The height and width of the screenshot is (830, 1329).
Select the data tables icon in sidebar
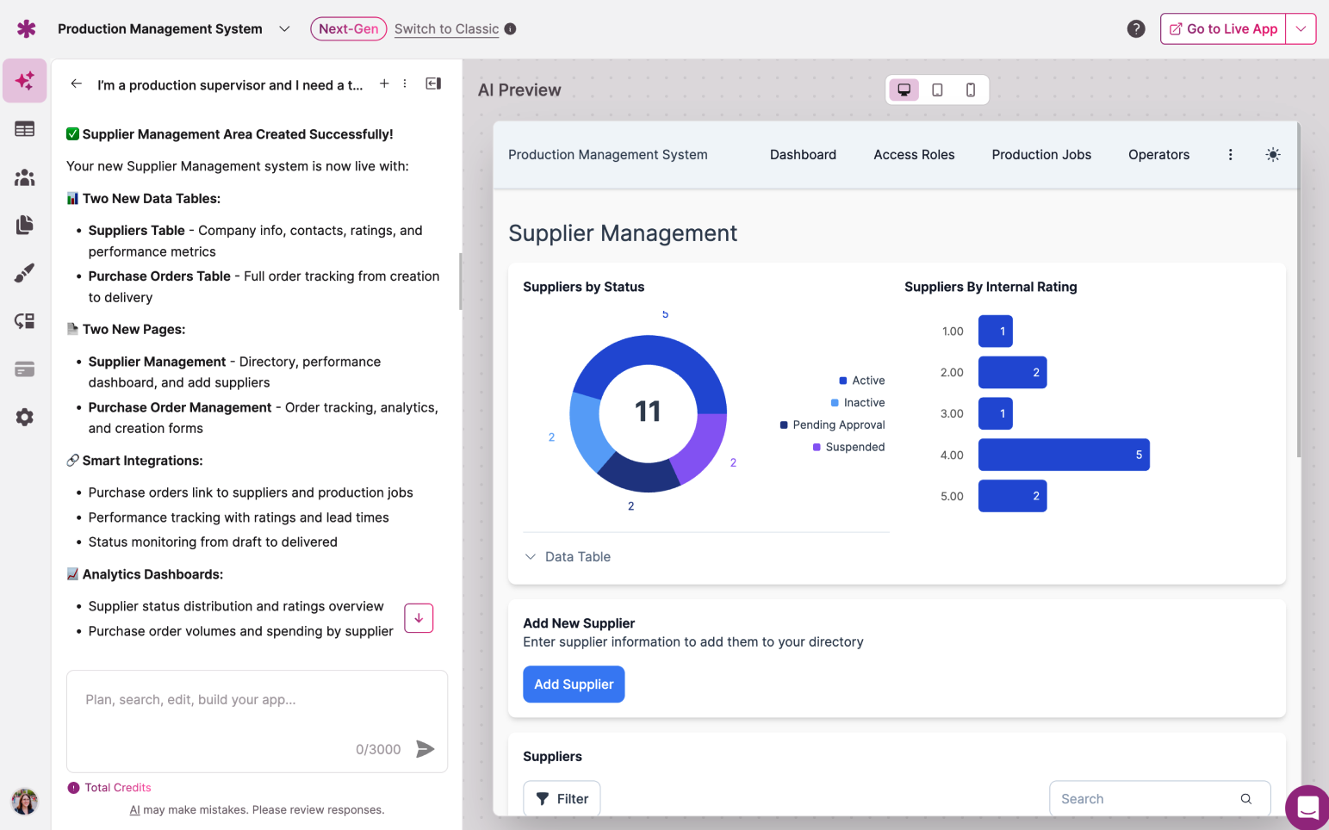click(24, 128)
